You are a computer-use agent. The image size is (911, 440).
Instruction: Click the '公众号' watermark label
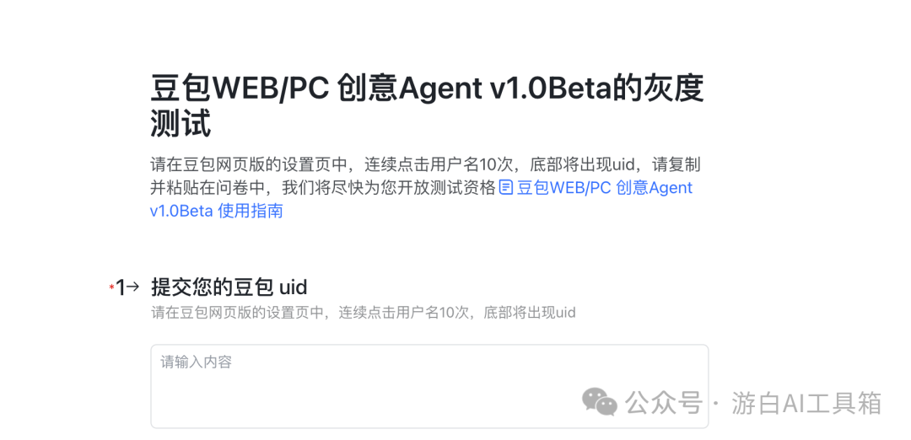click(x=664, y=402)
